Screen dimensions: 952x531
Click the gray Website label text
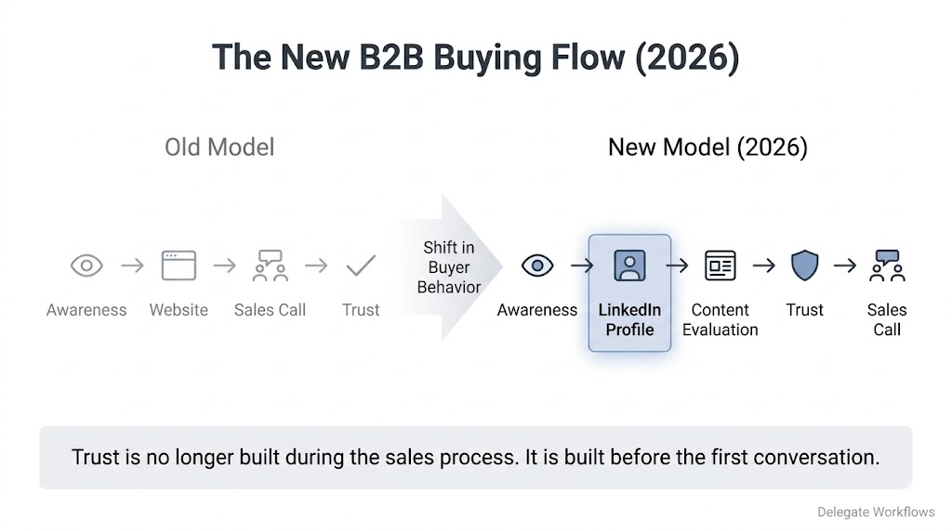pyautogui.click(x=178, y=310)
